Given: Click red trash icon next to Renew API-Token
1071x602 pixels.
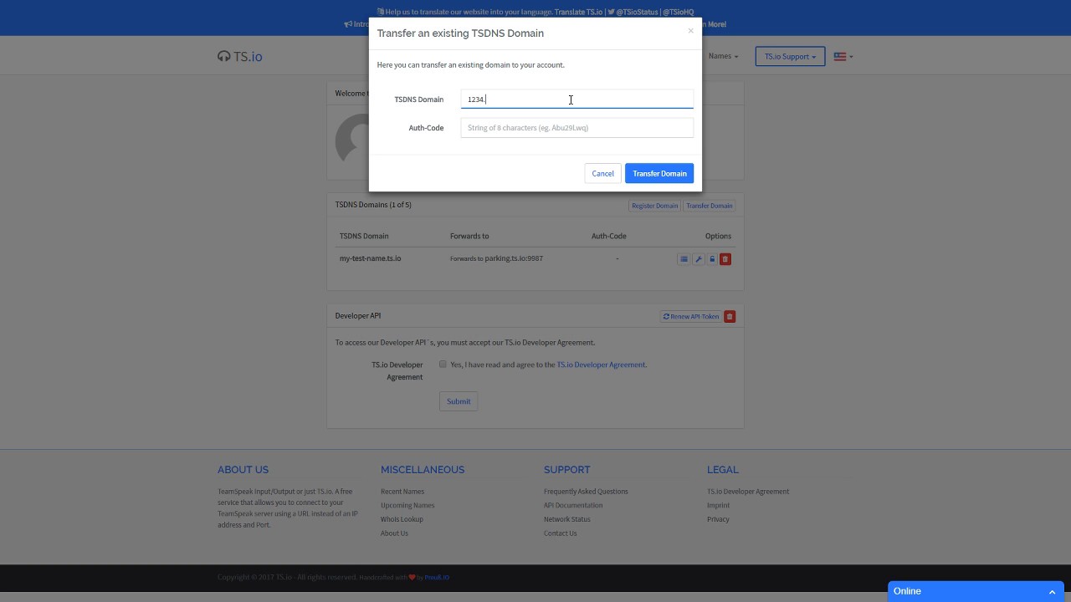Looking at the screenshot, I should click(x=730, y=317).
